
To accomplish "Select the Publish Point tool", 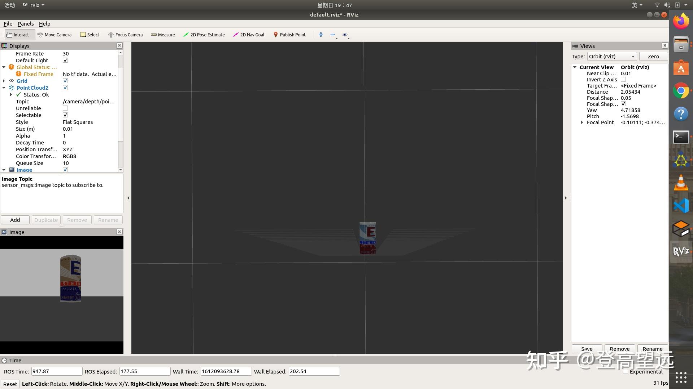I will pyautogui.click(x=289, y=35).
